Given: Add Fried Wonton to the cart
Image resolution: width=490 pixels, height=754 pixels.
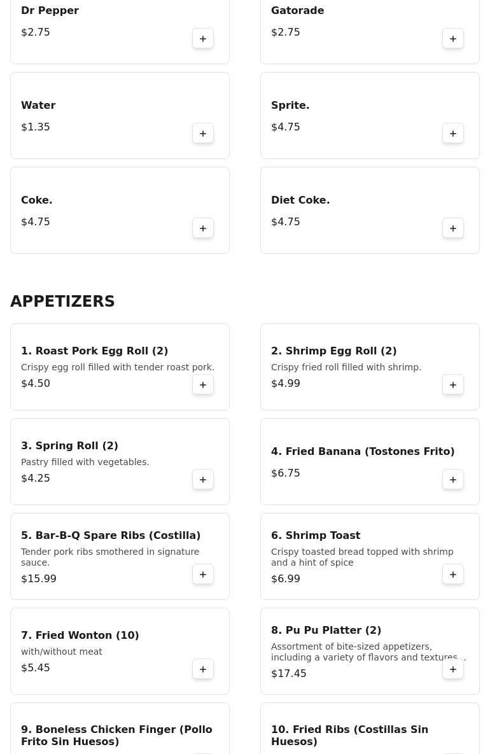Looking at the screenshot, I should (x=203, y=669).
